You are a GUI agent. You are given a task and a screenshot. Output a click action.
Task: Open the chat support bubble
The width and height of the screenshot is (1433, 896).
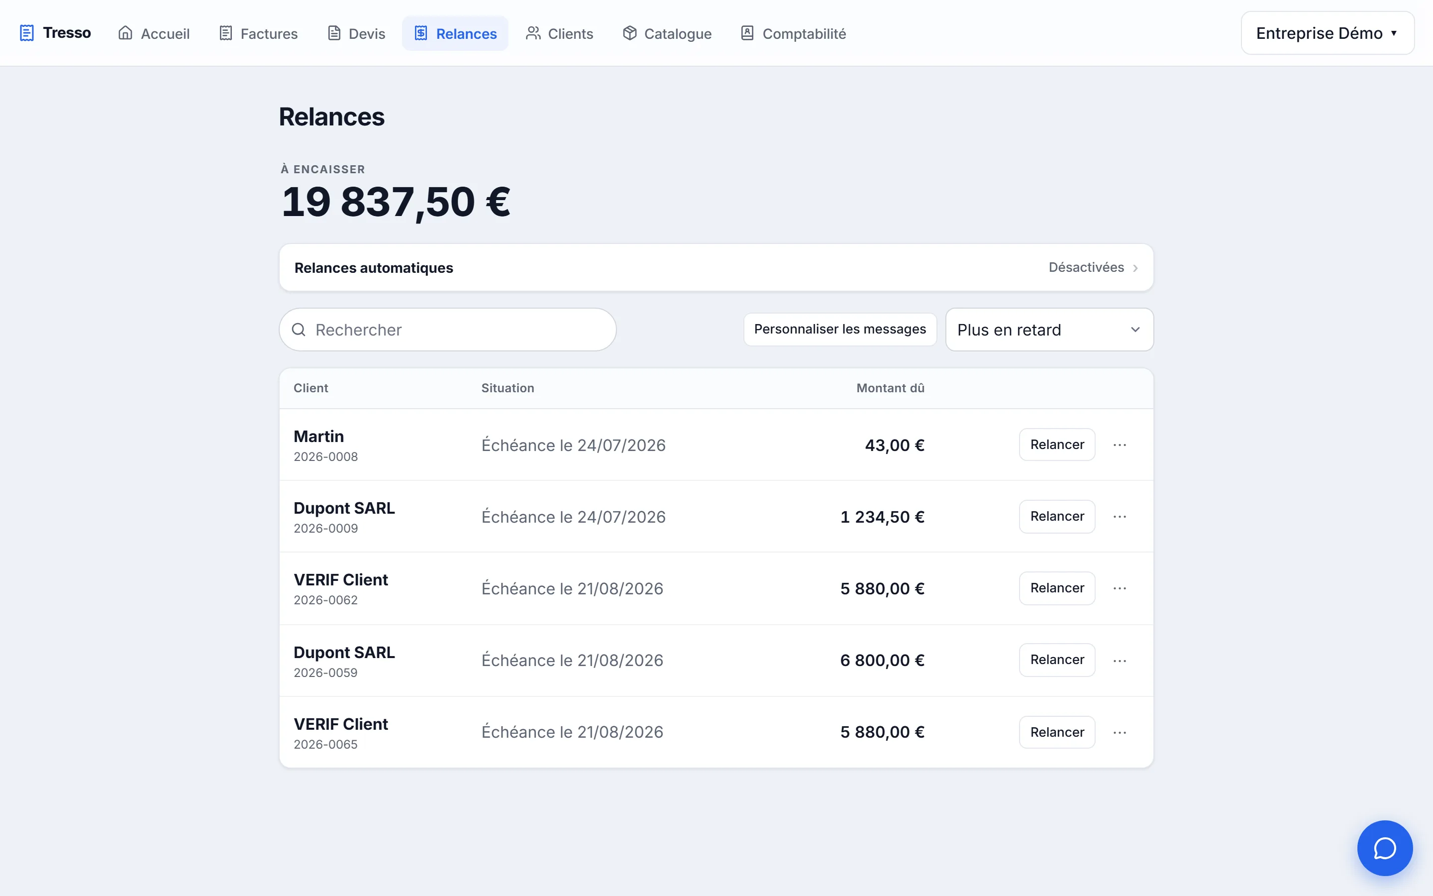1385,848
